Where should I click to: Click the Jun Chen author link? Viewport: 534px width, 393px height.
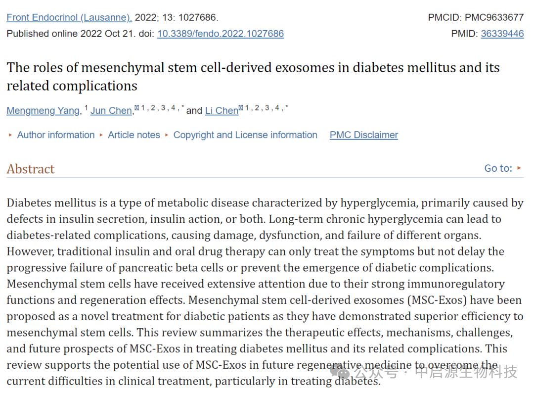point(111,111)
